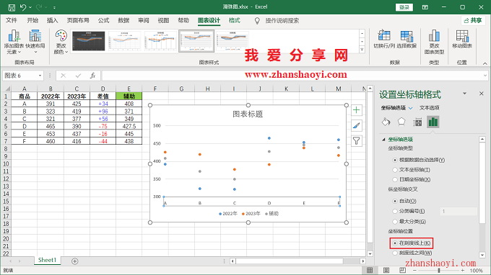The image size is (491, 275).
Task: Switch to Page Layout view in status bar
Action: (x=386, y=270)
